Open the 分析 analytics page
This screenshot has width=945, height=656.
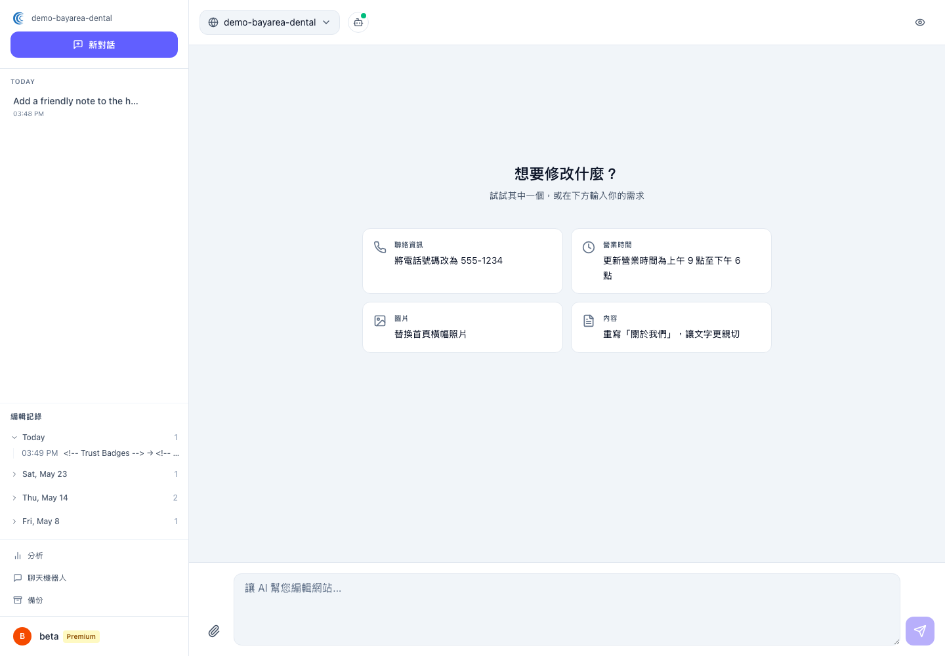[x=94, y=556]
